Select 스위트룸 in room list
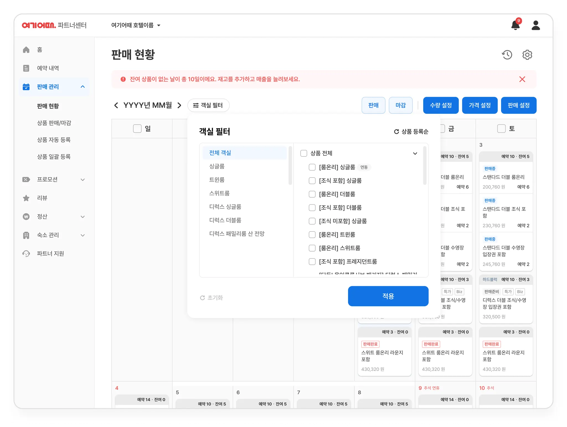Image resolution: width=567 pixels, height=427 pixels. click(219, 193)
